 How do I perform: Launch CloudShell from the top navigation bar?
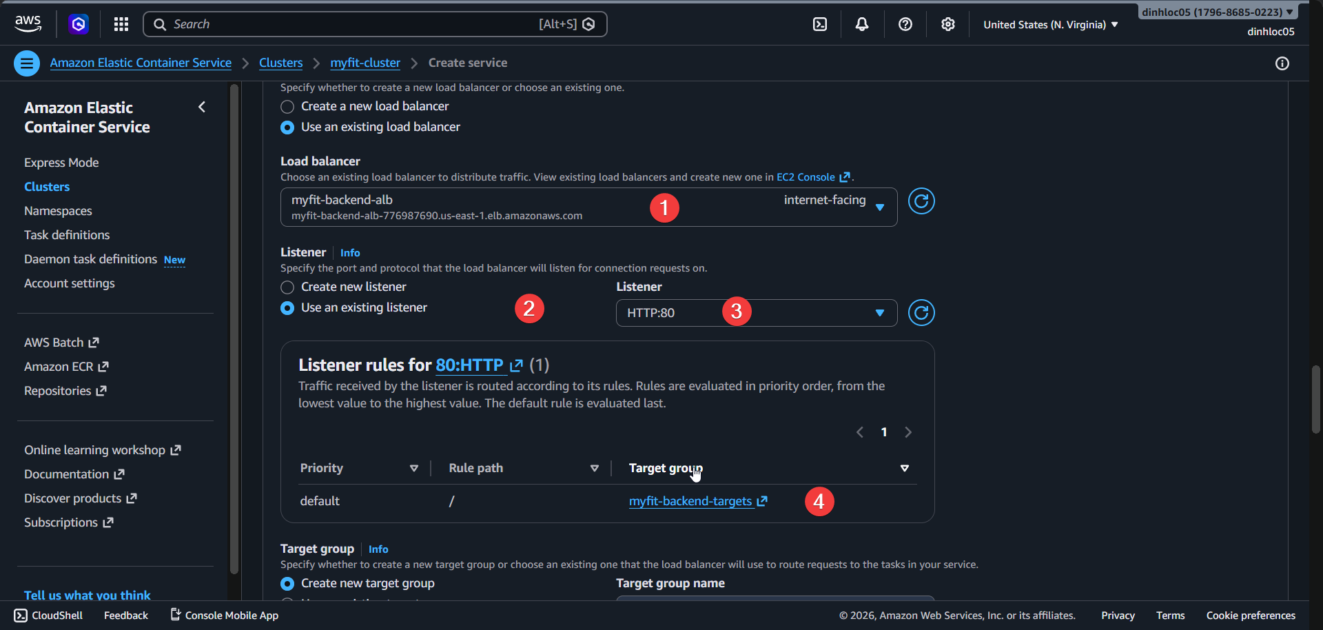(x=820, y=23)
